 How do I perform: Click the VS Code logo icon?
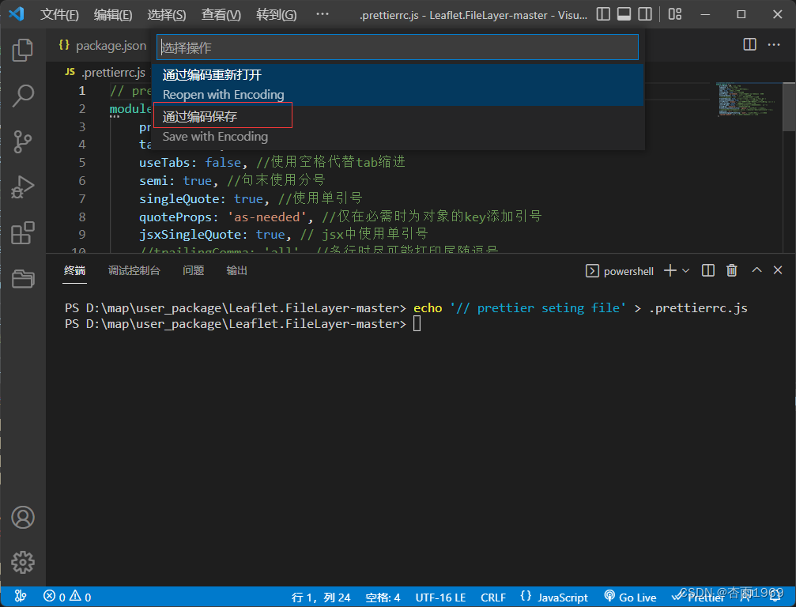[x=17, y=13]
